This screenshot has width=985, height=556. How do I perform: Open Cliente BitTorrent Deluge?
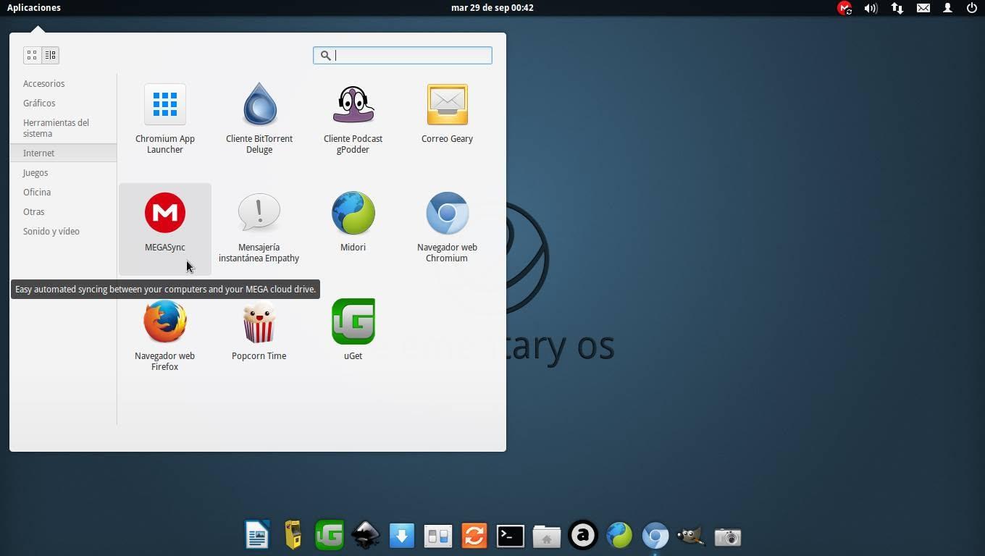(259, 119)
